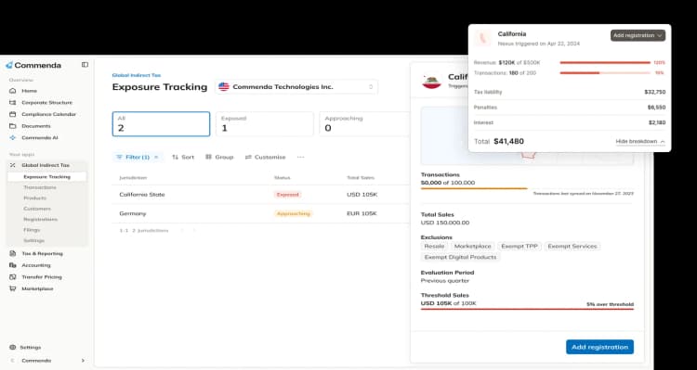This screenshot has width=697, height=370.
Task: Open Products in the sidebar submenu
Action: coord(35,198)
